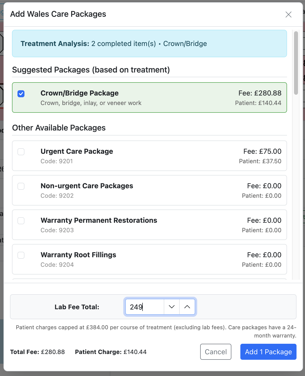Screen dimensions: 305x376
Task: Select the Urgent Care Package title
Action: click(x=77, y=151)
